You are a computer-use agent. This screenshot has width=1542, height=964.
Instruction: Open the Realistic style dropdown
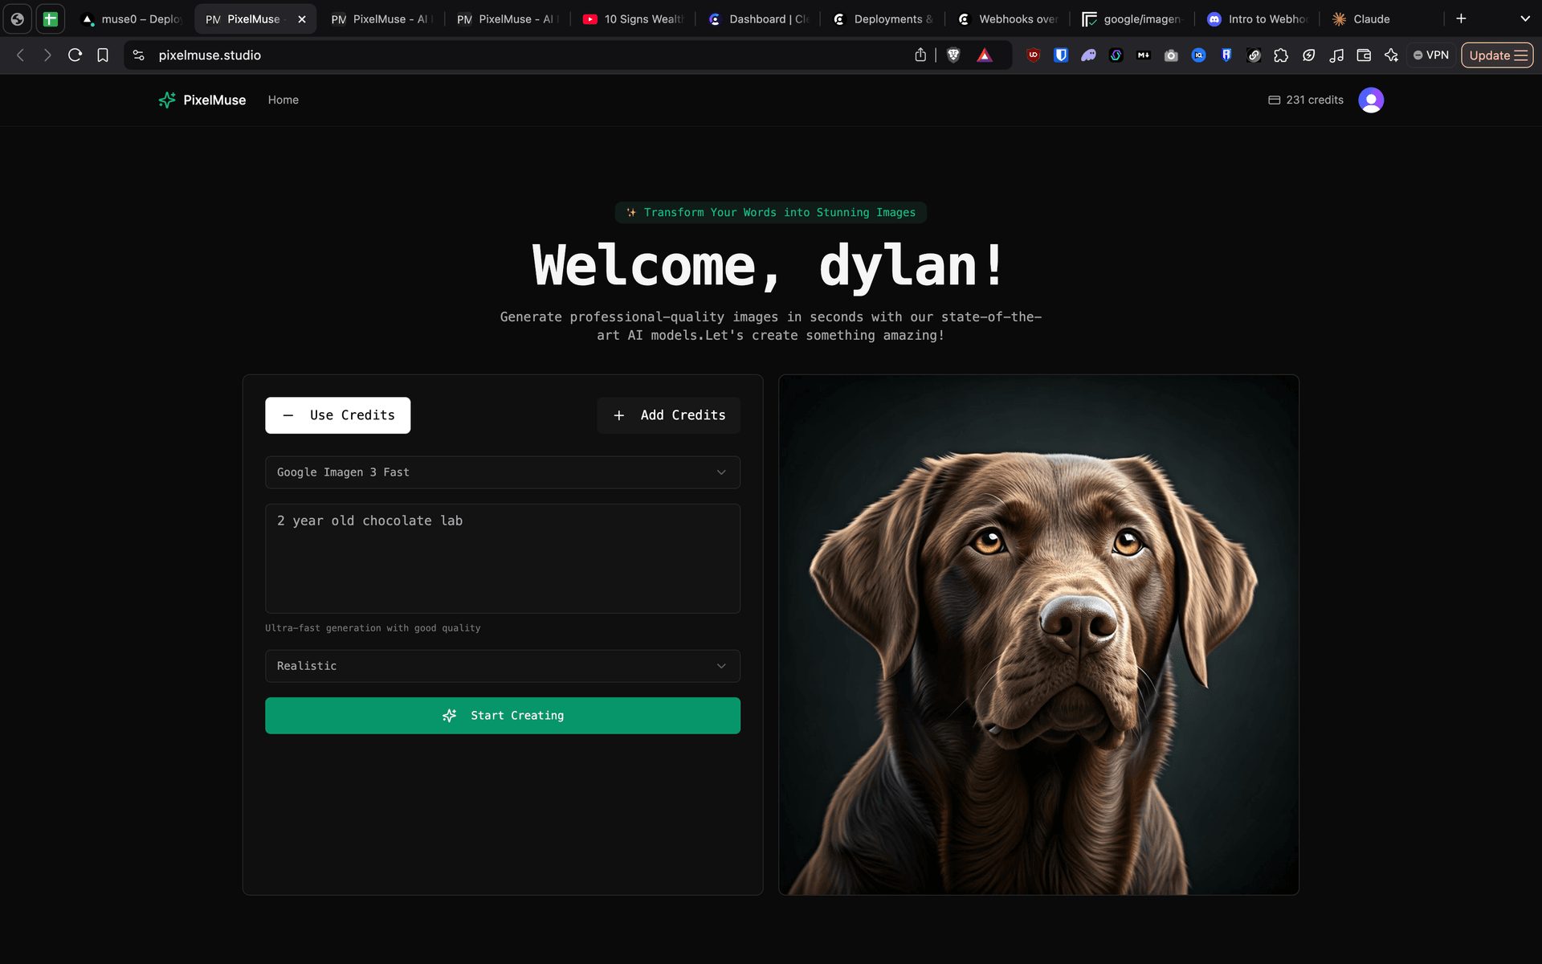[503, 666]
